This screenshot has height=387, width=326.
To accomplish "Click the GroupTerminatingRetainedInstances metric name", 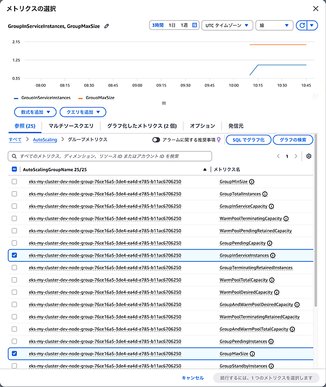I will point(256,267).
